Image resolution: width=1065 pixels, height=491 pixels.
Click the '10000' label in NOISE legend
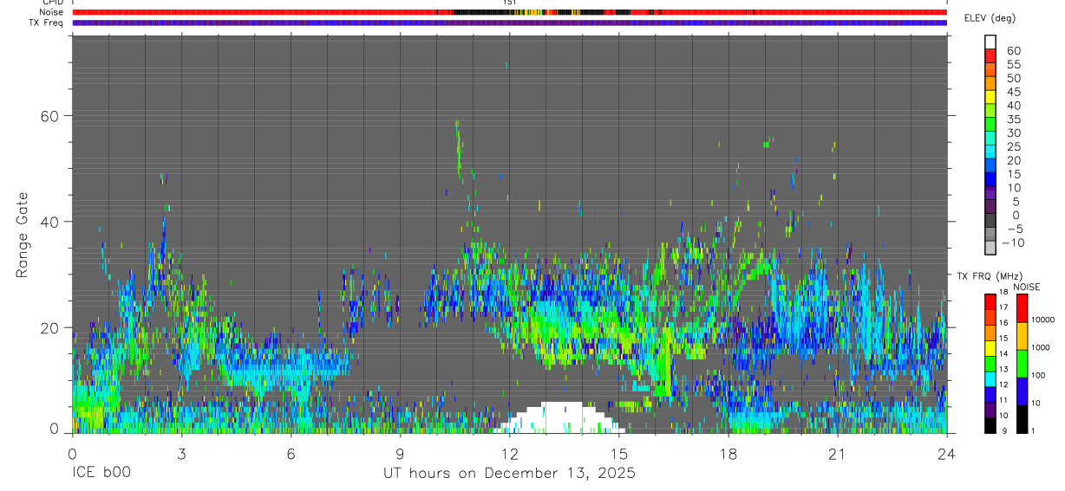tap(1042, 320)
